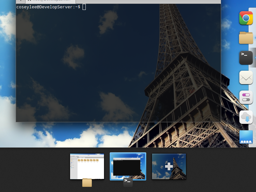Screen dimensions: 256x192
Task: Launch Google Chrome from the dock
Action: click(x=246, y=18)
